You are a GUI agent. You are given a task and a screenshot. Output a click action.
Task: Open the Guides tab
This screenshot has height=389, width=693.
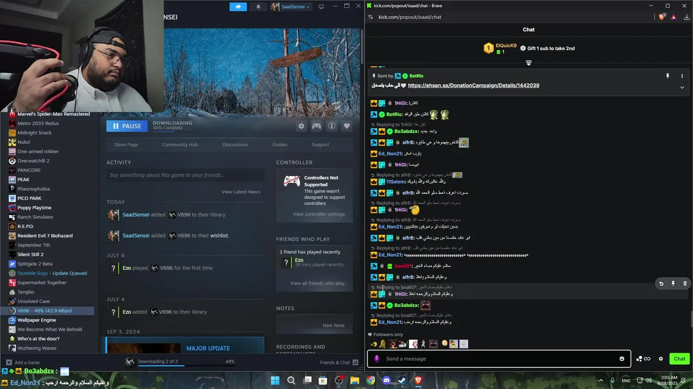coord(280,144)
